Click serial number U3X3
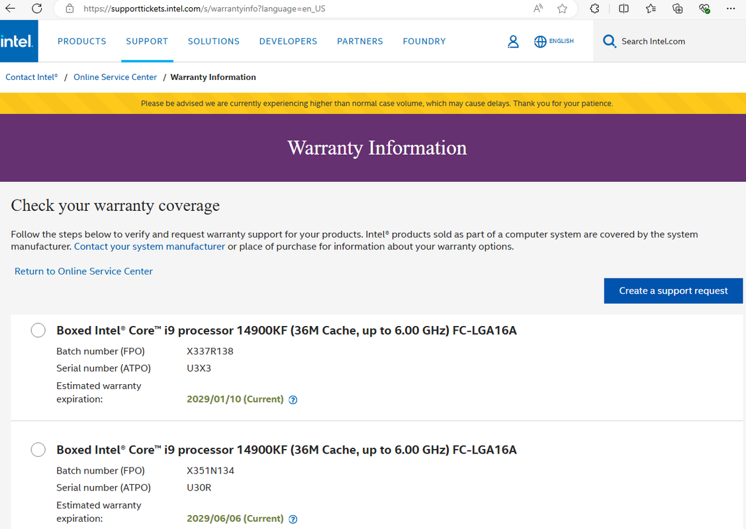 click(199, 368)
